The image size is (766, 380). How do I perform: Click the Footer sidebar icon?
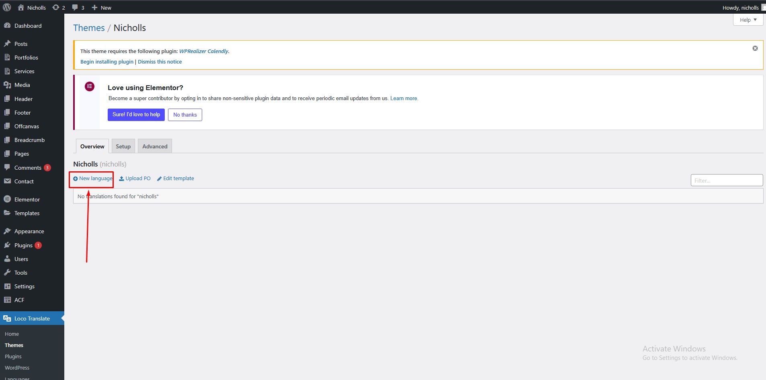tap(7, 112)
